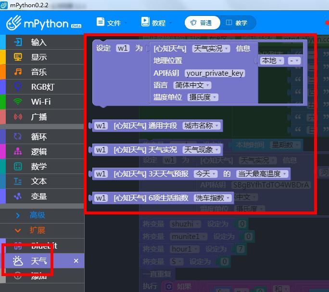329x292 pixels.
Task: Open the dash dropdown beside 本地
Action: coord(294,61)
